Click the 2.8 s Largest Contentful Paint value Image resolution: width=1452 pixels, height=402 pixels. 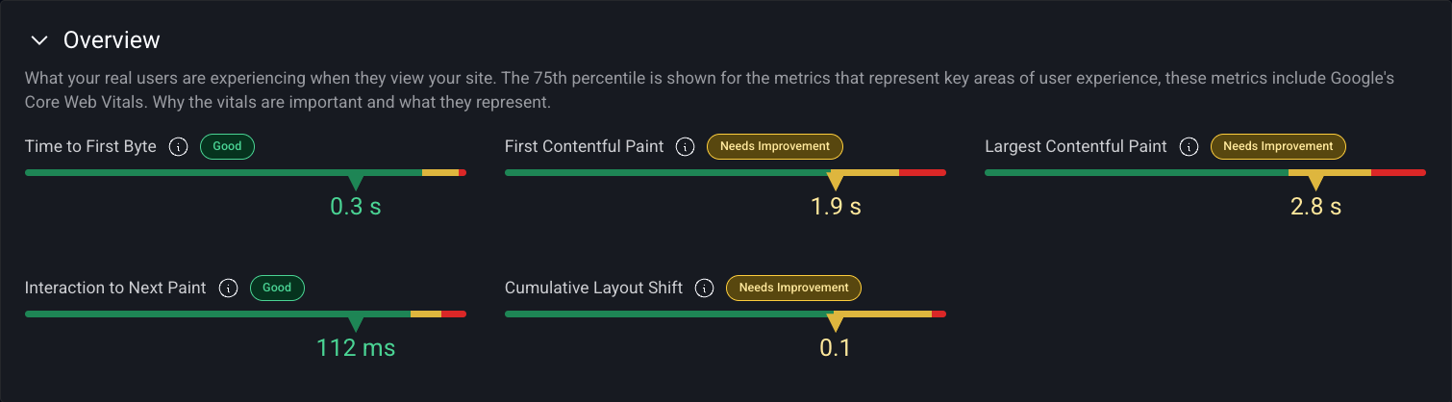1315,207
